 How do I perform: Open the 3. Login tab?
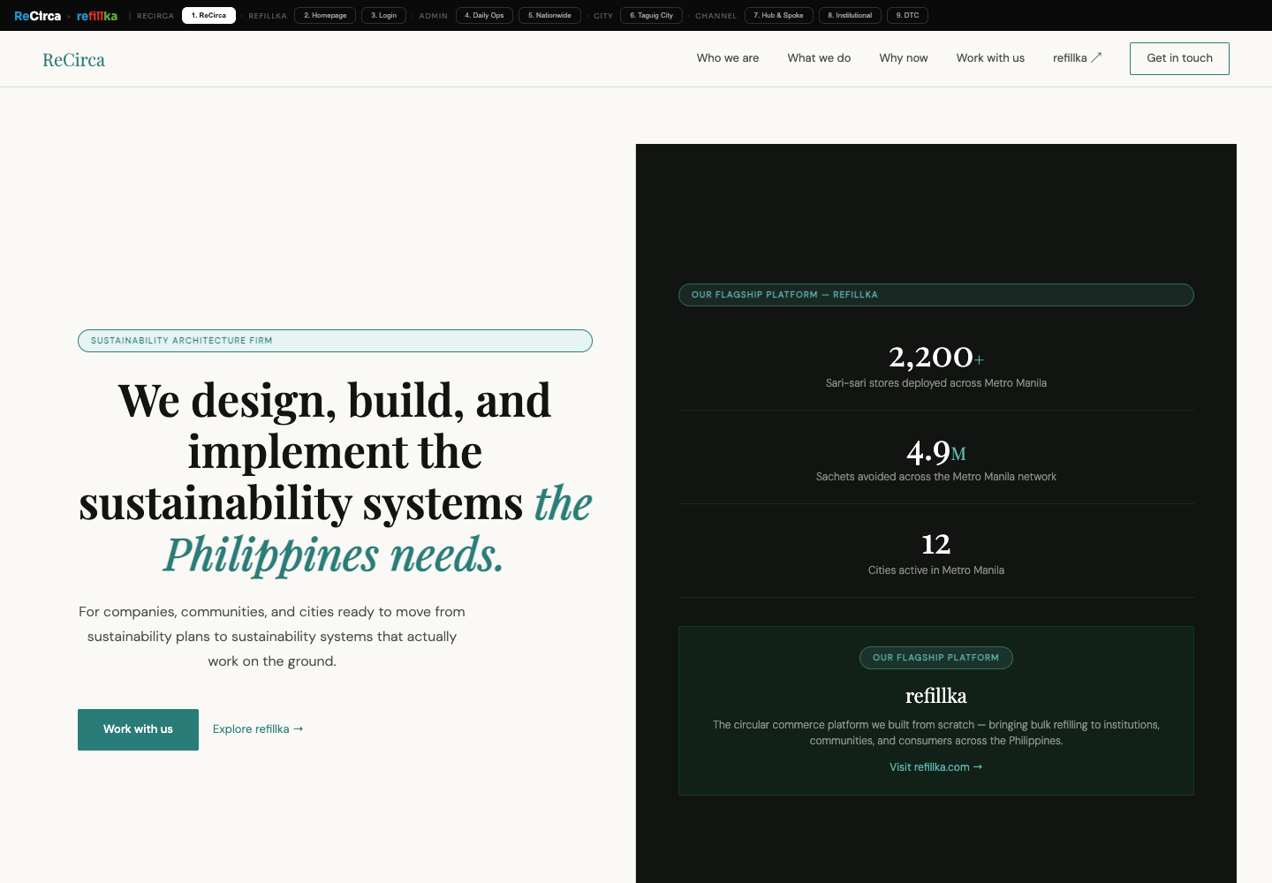click(x=383, y=15)
